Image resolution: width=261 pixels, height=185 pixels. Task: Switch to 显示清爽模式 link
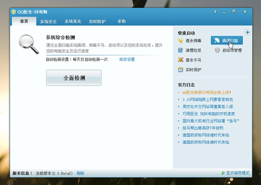point(238,173)
